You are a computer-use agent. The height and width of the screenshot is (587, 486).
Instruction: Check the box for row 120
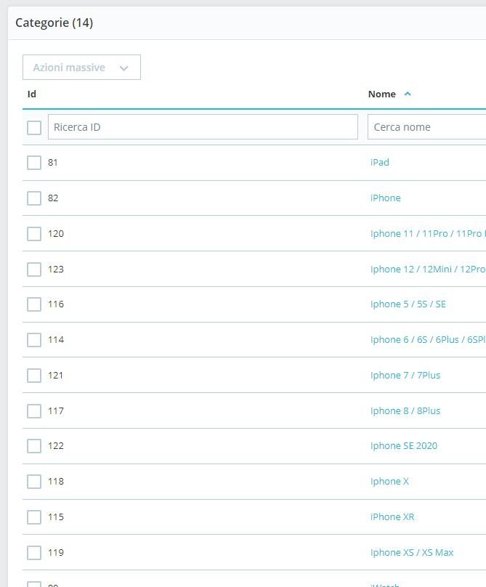click(x=34, y=234)
